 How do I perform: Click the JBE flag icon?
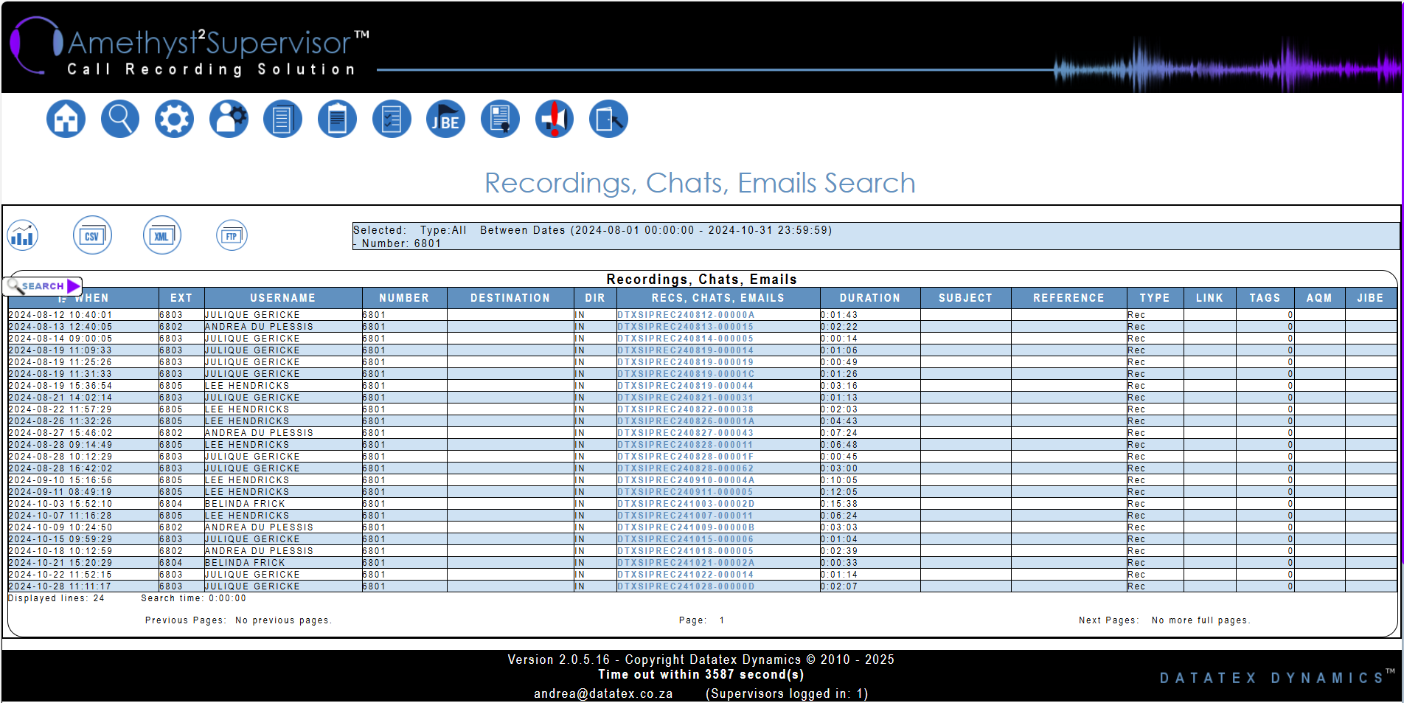(445, 119)
